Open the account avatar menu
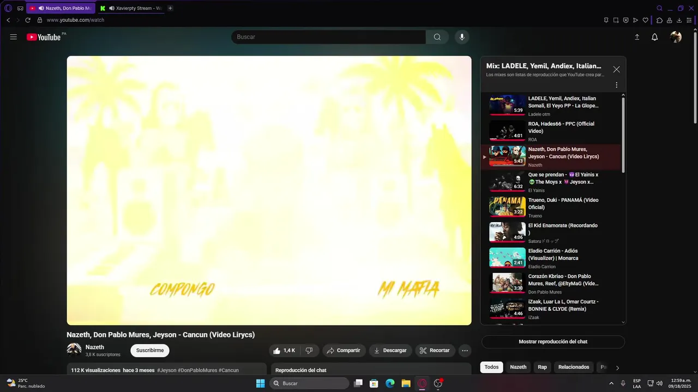698x392 pixels. (676, 37)
